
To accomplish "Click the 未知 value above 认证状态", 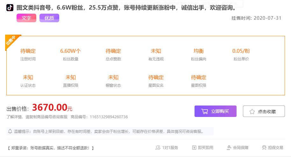I will click(28, 77).
